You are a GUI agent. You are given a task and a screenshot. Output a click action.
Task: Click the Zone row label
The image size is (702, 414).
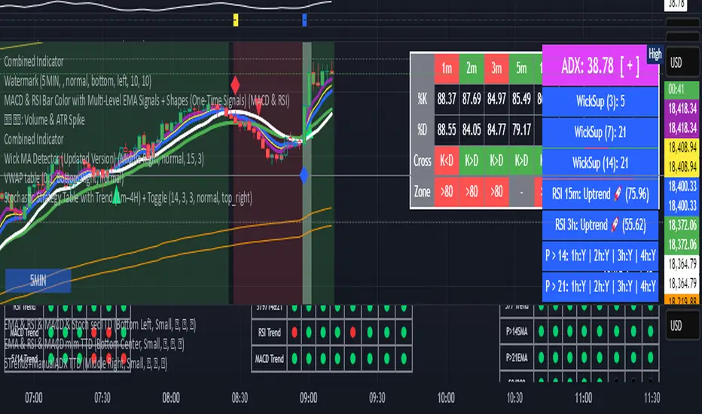pyautogui.click(x=423, y=191)
